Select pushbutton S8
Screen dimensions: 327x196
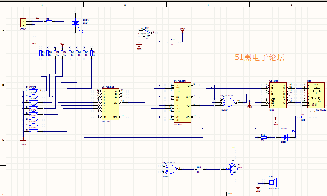33,131
